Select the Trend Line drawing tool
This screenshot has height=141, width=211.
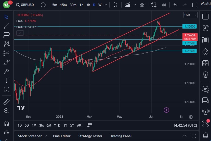7,26
